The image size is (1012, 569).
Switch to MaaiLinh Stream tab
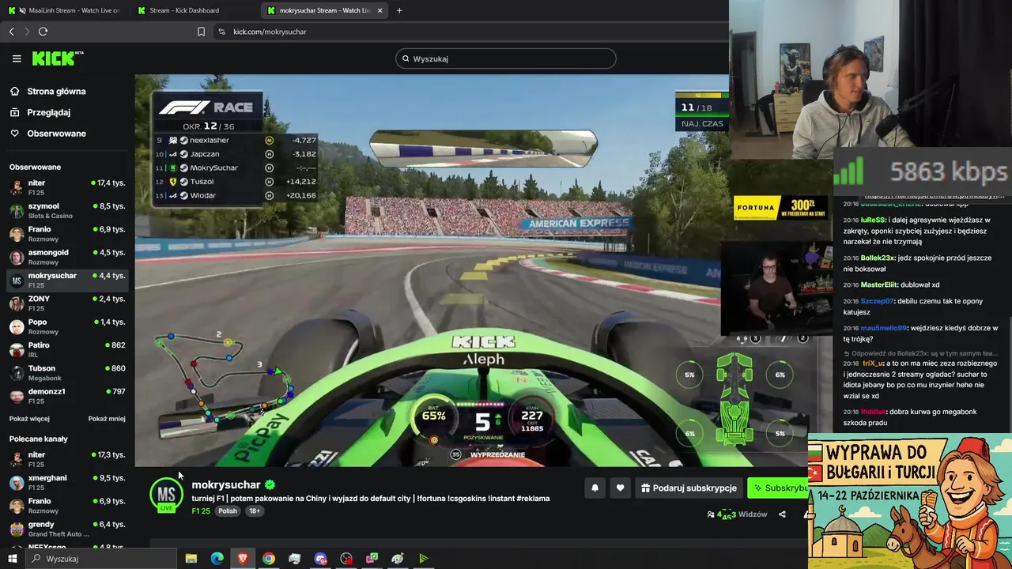pos(65,10)
